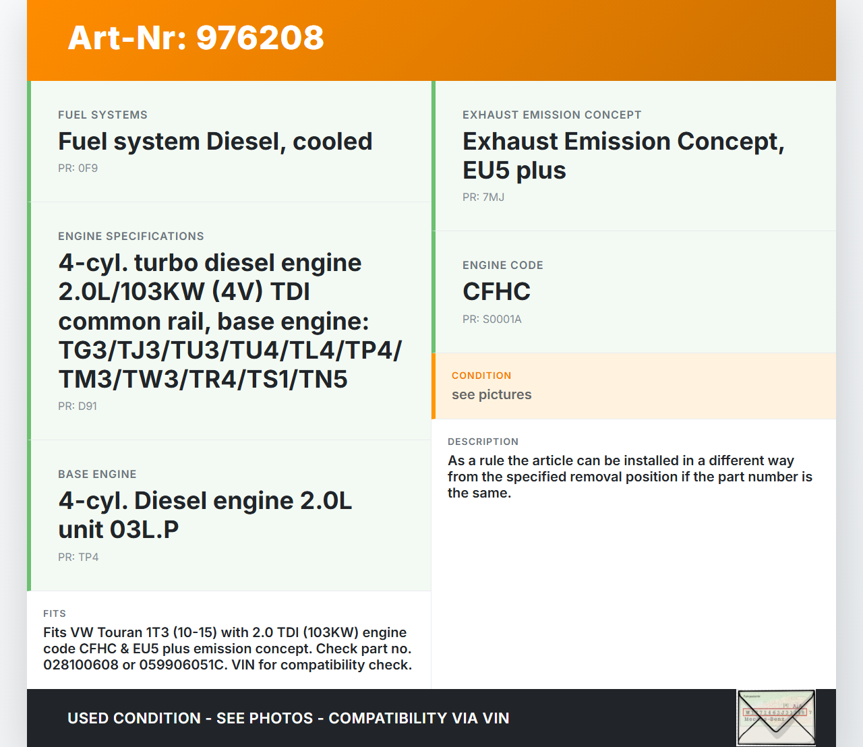
Task: Click the USED CONDITION footer banner text
Action: (288, 719)
